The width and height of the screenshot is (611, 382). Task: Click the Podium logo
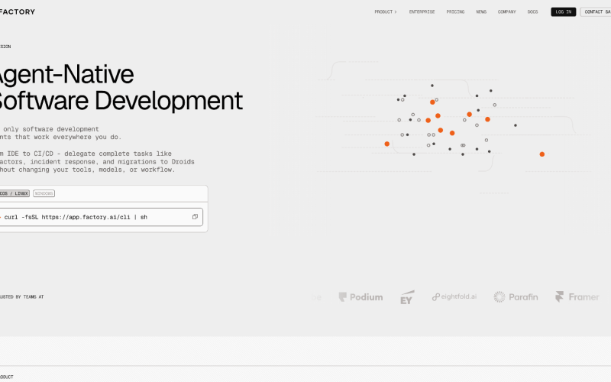click(360, 297)
